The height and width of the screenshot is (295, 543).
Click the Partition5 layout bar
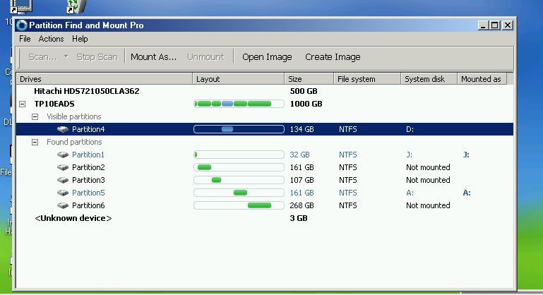239,193
